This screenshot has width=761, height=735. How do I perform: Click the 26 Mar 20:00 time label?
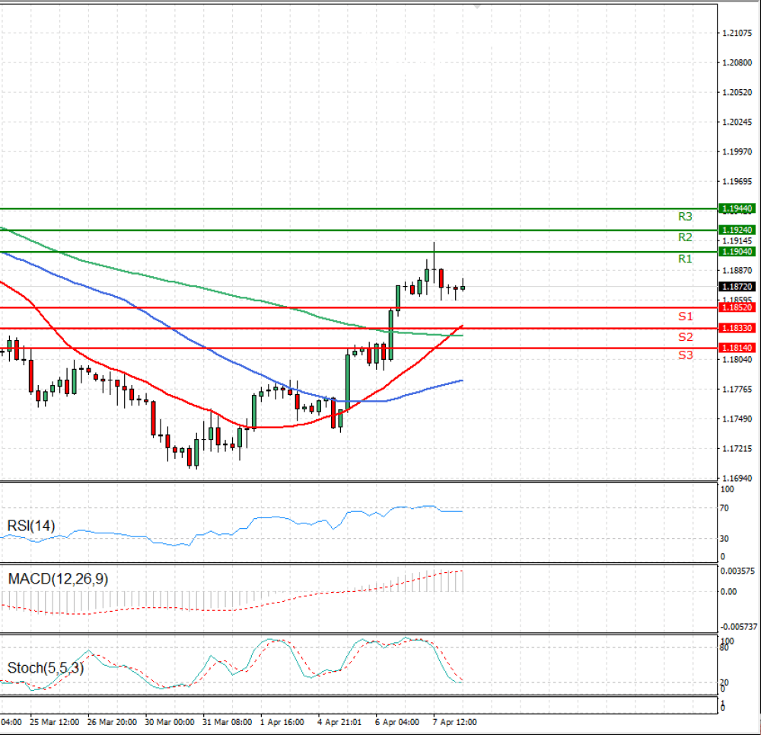click(x=112, y=722)
